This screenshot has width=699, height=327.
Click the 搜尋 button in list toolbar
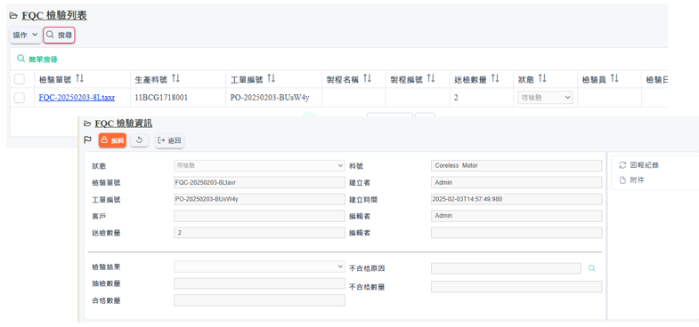click(59, 35)
